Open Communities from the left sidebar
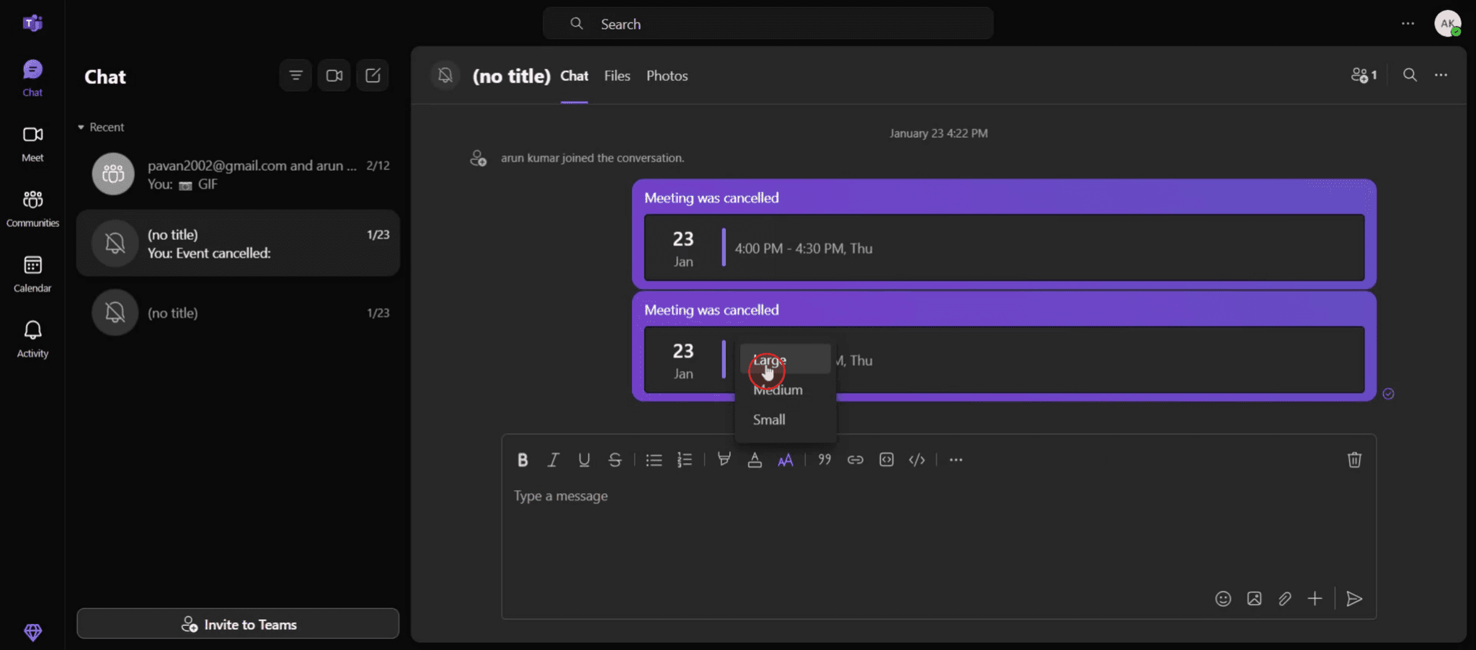This screenshot has height=650, width=1476. coord(32,206)
